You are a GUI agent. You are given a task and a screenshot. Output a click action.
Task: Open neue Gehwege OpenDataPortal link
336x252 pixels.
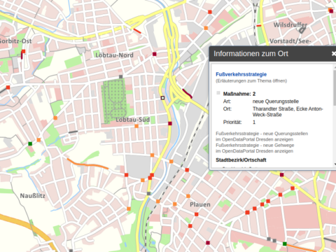pyautogui.click(x=255, y=148)
